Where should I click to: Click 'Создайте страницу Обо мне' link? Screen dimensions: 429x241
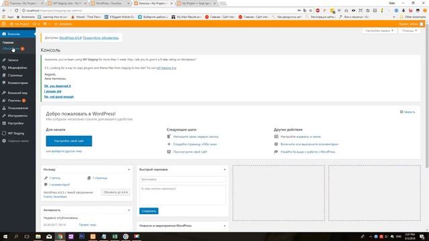(195, 144)
